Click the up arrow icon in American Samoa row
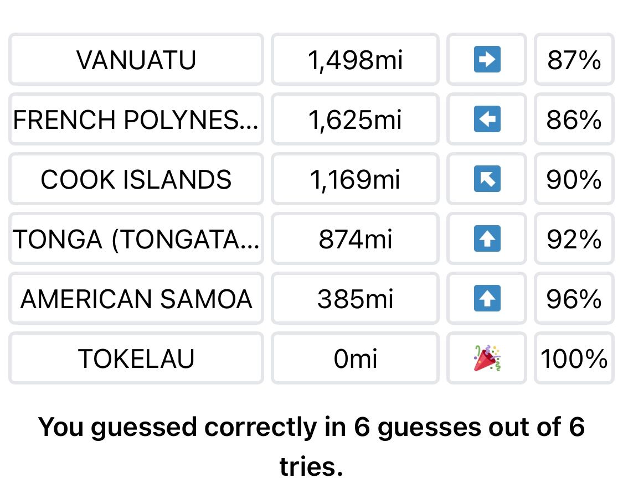The height and width of the screenshot is (499, 623). coord(487,299)
